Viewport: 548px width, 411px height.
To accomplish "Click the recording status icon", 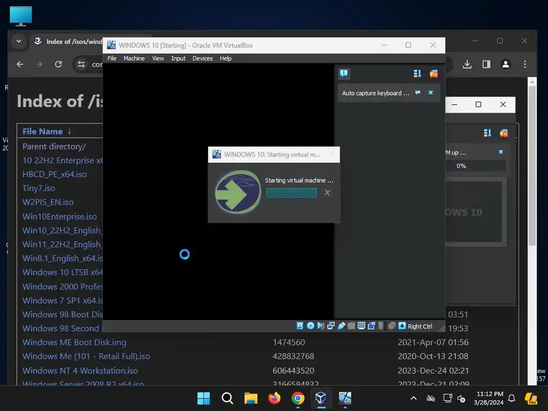I will click(371, 326).
